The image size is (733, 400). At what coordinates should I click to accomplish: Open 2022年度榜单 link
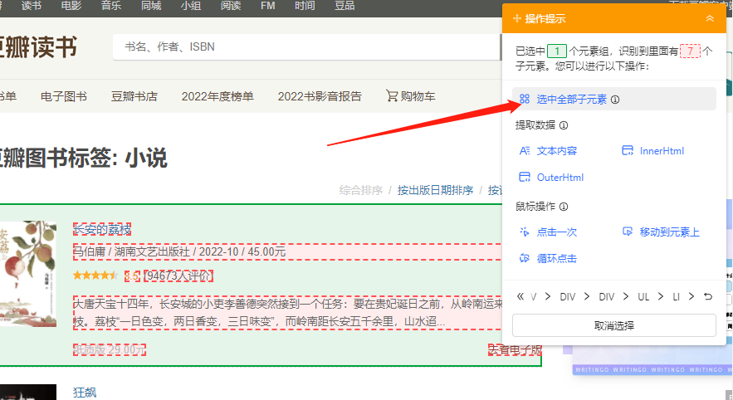(217, 96)
